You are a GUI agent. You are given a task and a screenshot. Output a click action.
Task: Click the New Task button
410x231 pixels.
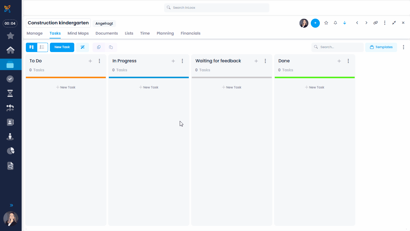(62, 47)
